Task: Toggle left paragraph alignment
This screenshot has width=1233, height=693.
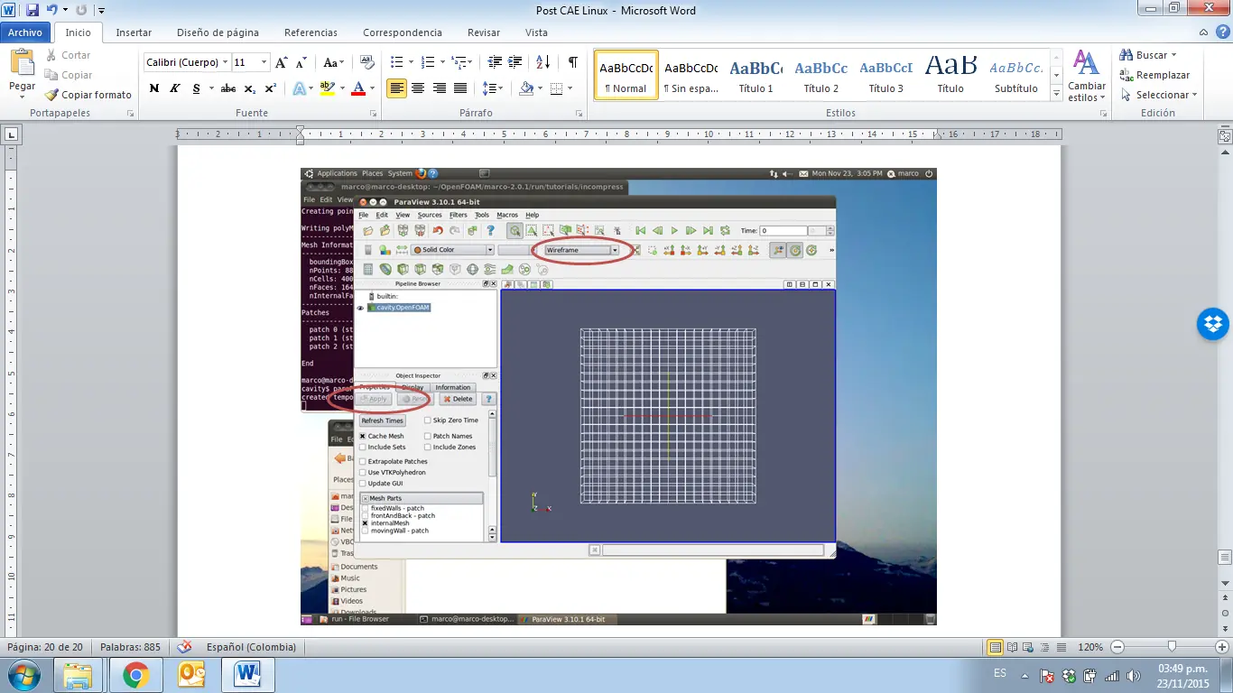Action: coord(396,88)
